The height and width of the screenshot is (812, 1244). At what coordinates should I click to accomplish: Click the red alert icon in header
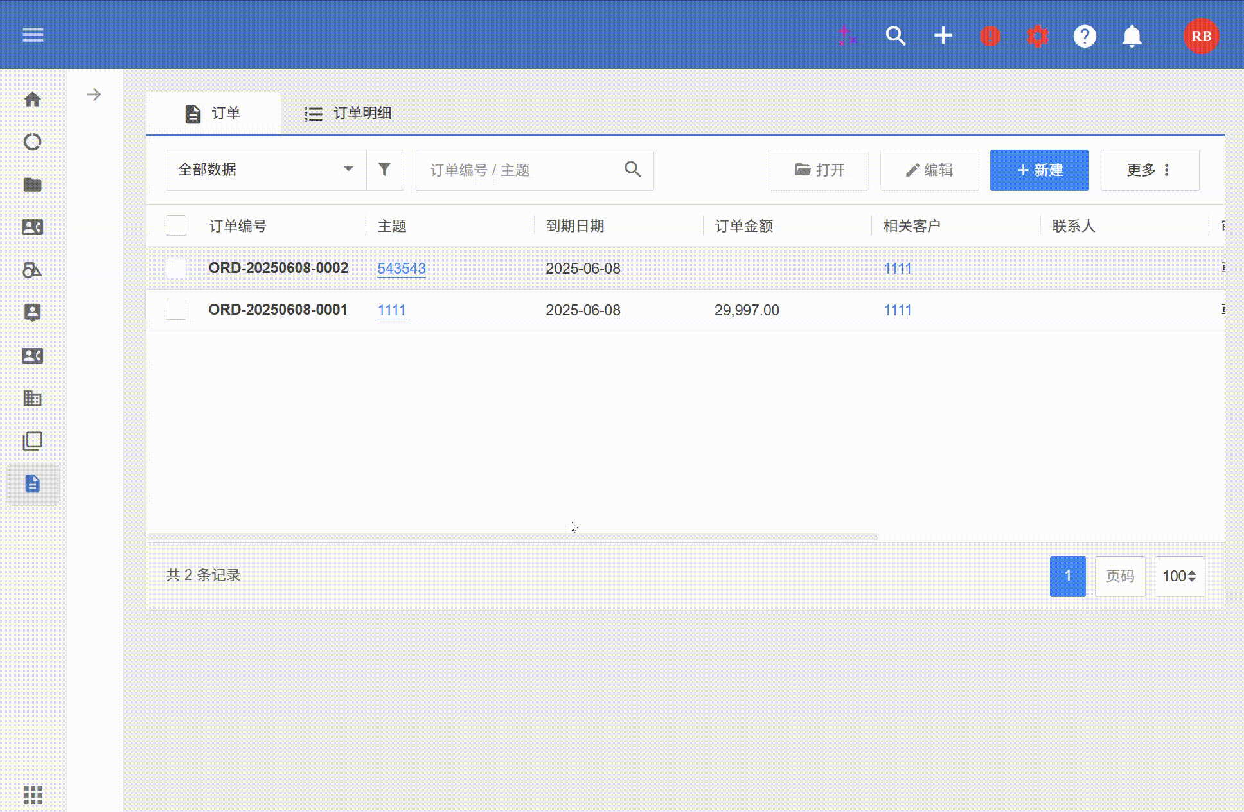tap(990, 36)
